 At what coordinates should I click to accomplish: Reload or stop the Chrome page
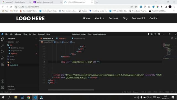tap(11, 7)
